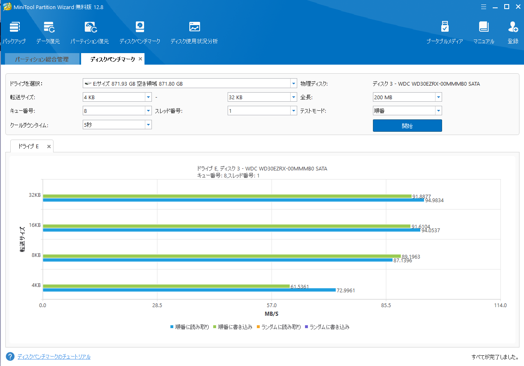Open ディスクベンチマークのチュートリアル link

click(54, 357)
